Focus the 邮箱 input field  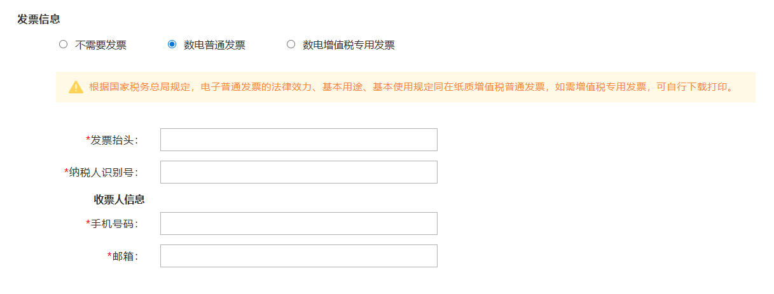[x=299, y=256]
